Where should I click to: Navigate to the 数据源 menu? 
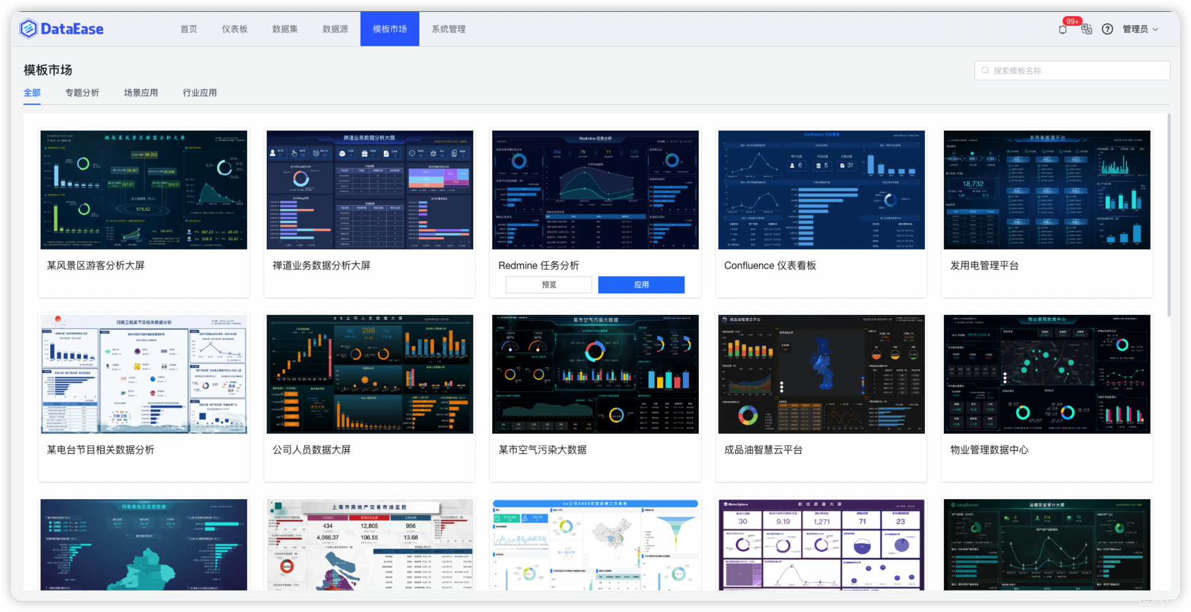click(335, 29)
